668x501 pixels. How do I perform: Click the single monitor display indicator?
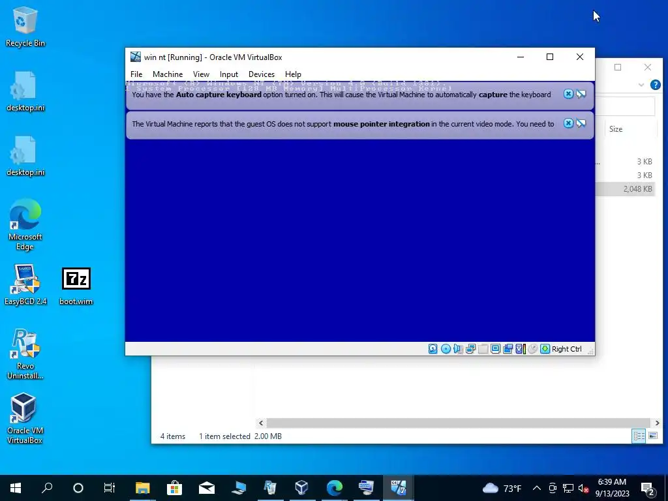pyautogui.click(x=495, y=349)
